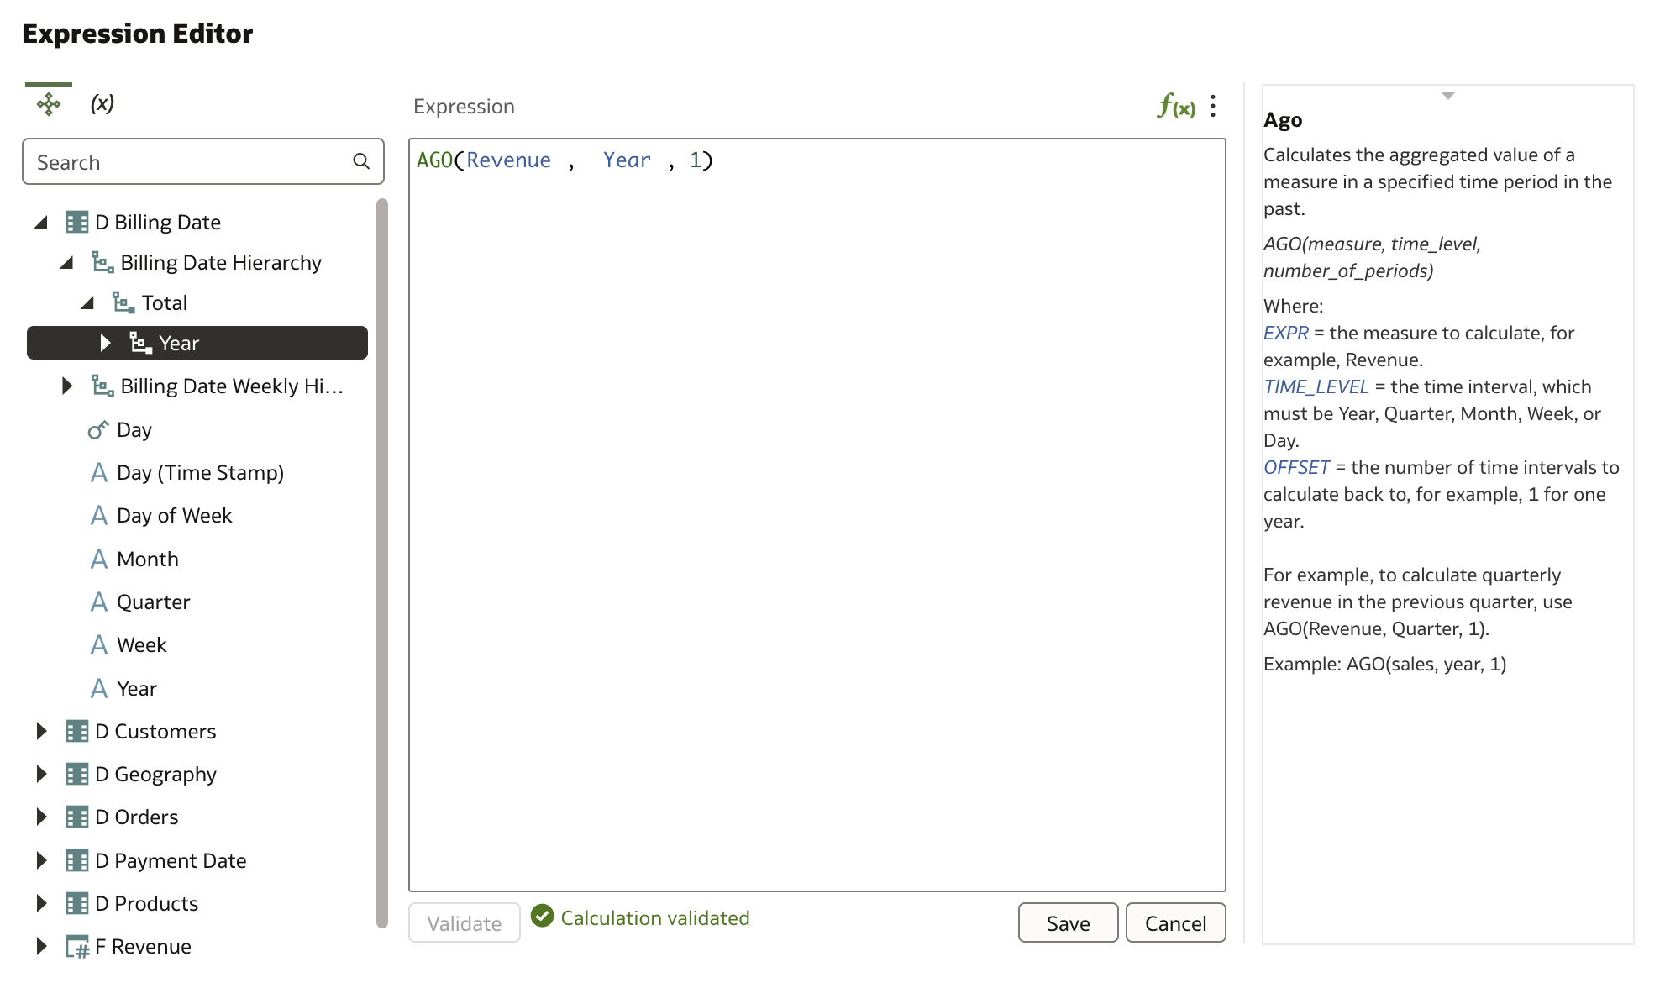1665x988 pixels.
Task: Select the Day (Time Stamp) attribute icon
Action: 99,472
